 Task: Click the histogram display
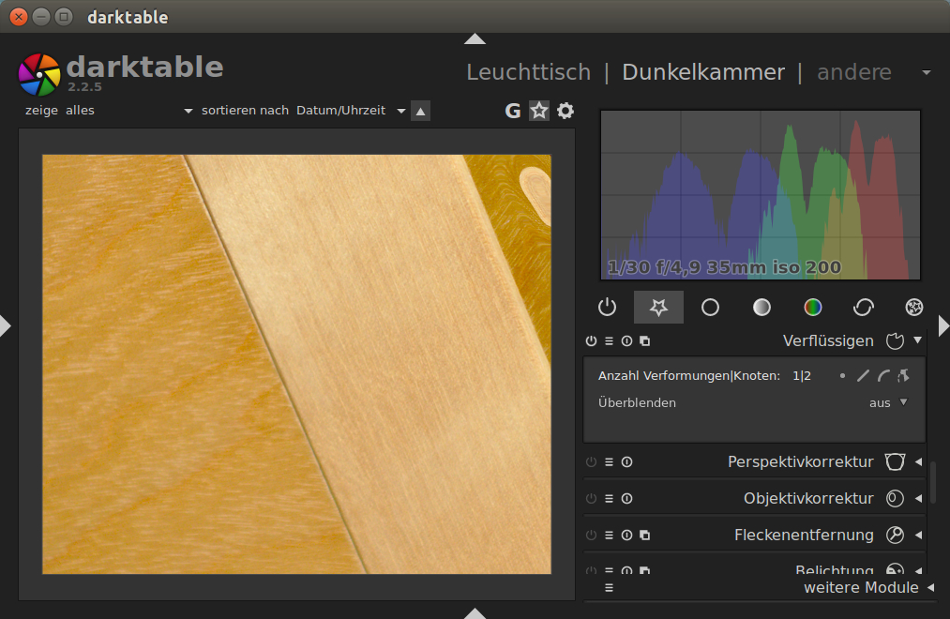pos(761,195)
